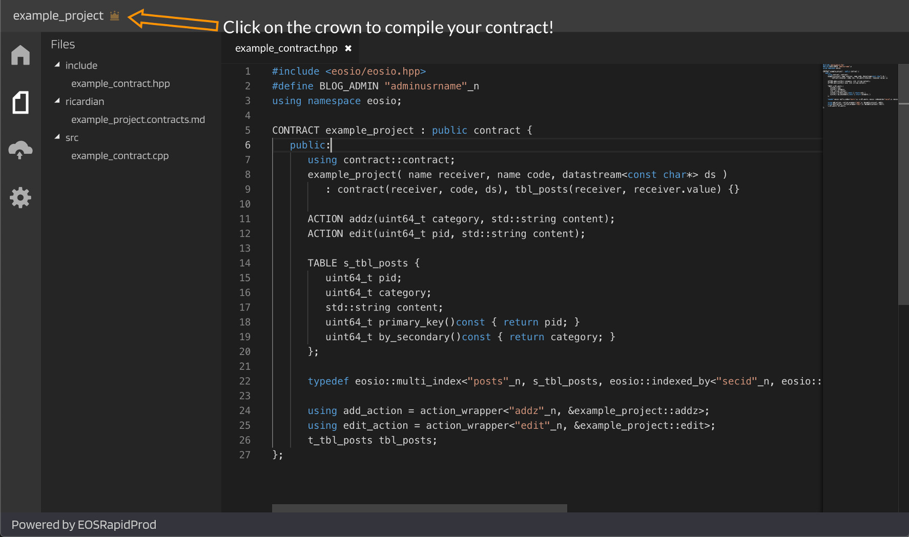Viewport: 909px width, 537px height.
Task: Close the example_contract.hpp tab
Action: (x=348, y=48)
